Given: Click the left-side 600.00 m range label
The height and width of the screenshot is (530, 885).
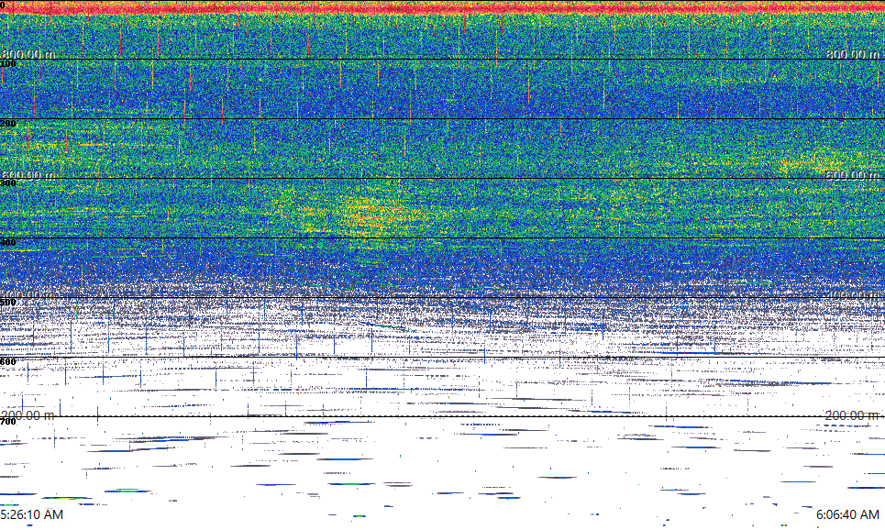Looking at the screenshot, I should click(28, 175).
